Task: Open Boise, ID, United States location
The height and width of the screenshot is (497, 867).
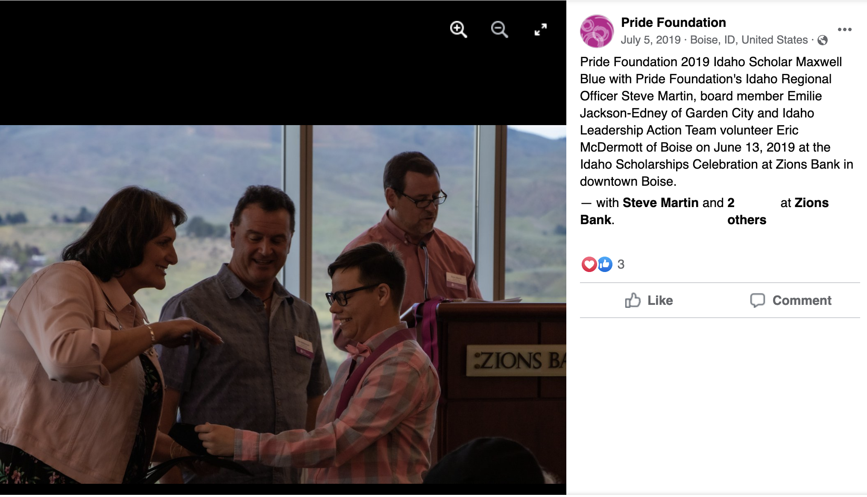Action: point(749,40)
